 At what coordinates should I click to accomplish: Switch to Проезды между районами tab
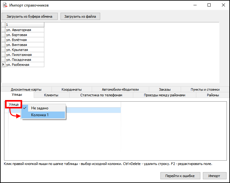pyautogui.click(x=164, y=95)
